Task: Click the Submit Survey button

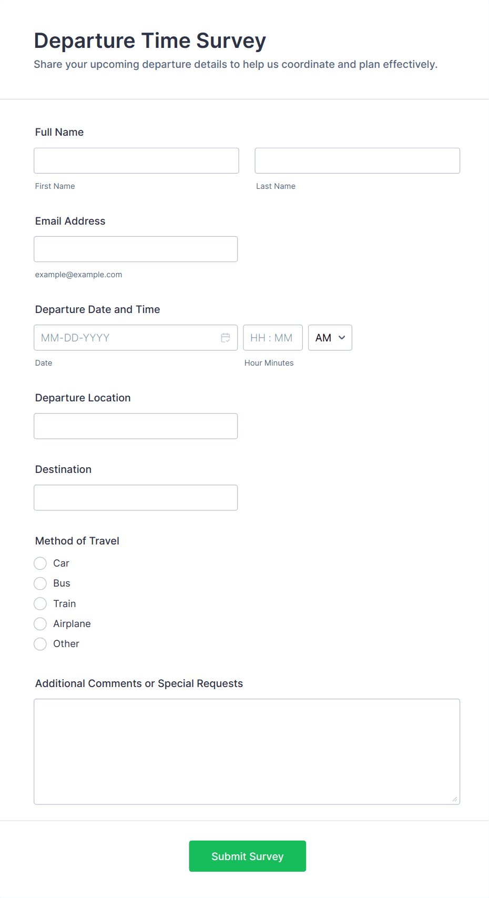Action: click(247, 856)
